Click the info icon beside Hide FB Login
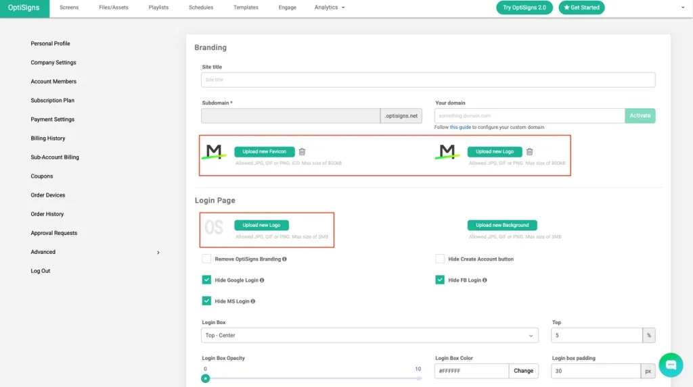Image resolution: width=693 pixels, height=387 pixels. point(485,280)
